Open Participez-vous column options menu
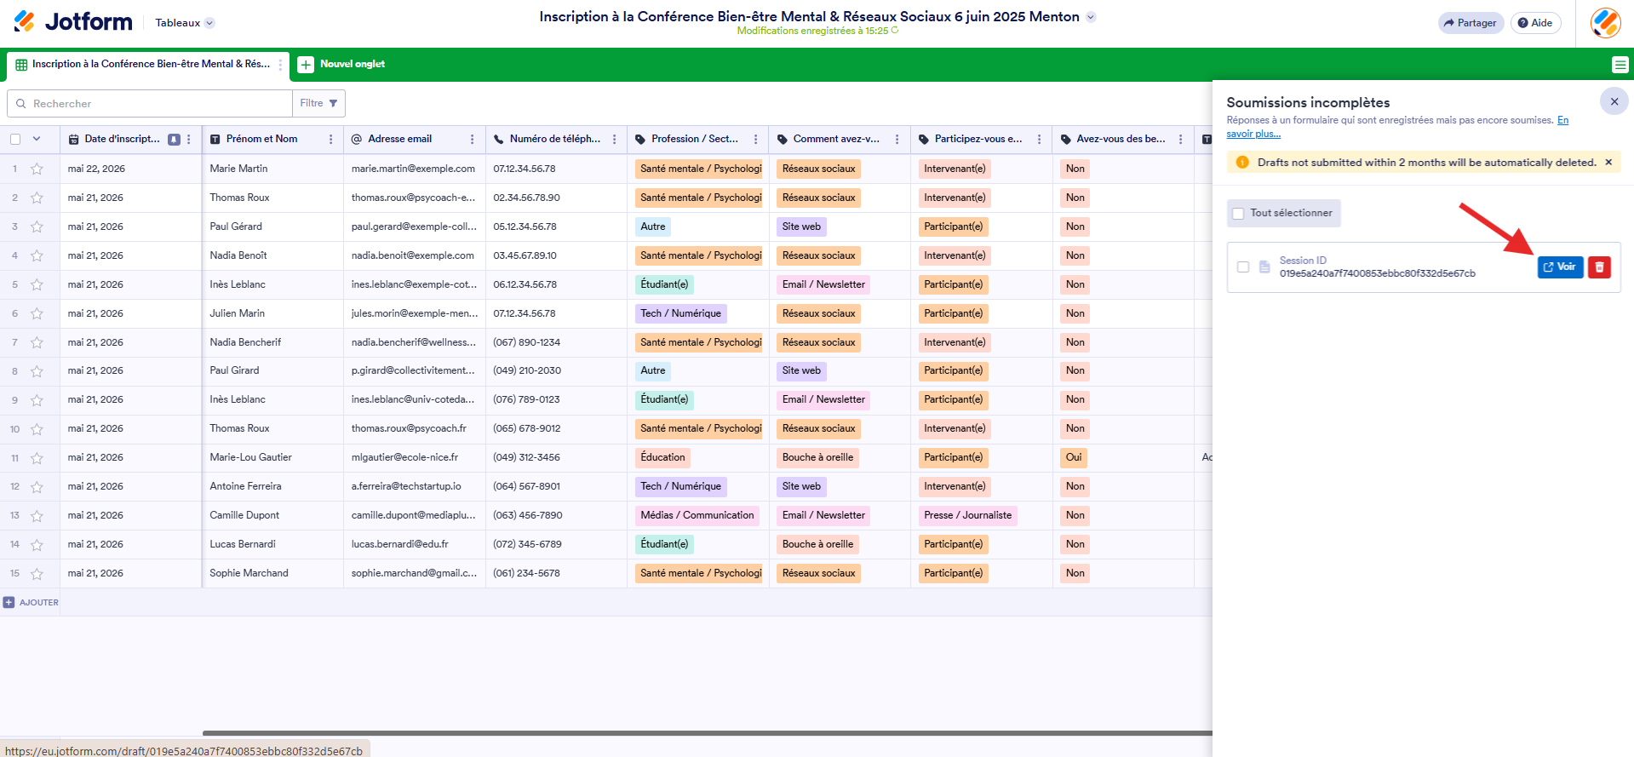 pos(1039,139)
